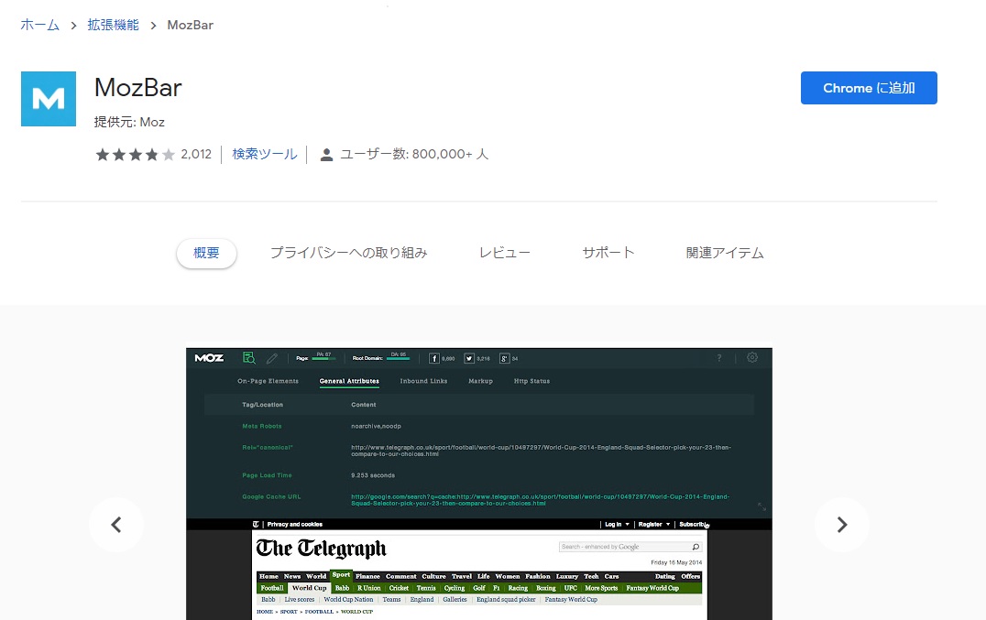Expand the Register dropdown on Telegraph

[654, 525]
